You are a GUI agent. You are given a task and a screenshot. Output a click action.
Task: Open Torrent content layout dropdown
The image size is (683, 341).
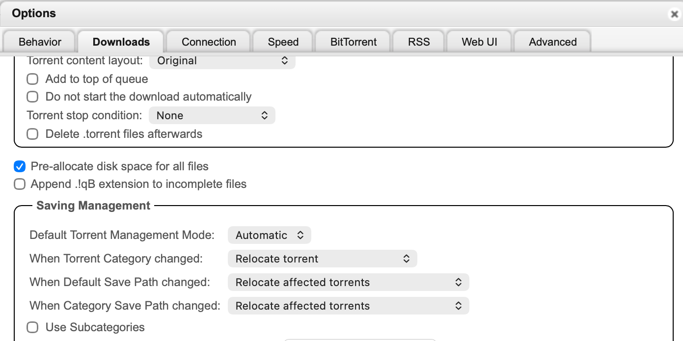click(x=222, y=61)
